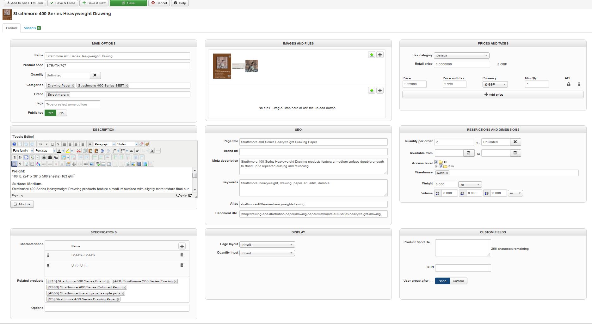Cut the selection using the scissors icon

(78, 151)
